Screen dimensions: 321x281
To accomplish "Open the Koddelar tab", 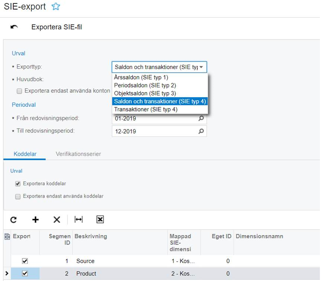I will point(25,154).
